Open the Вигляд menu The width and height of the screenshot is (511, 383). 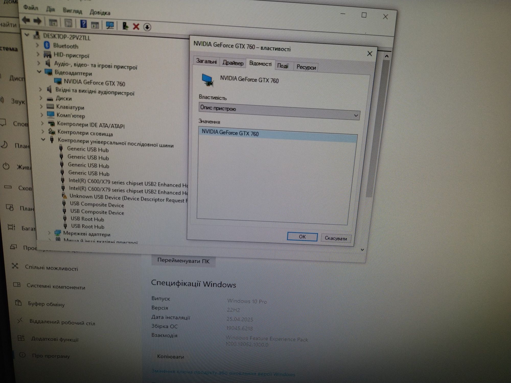click(x=72, y=11)
